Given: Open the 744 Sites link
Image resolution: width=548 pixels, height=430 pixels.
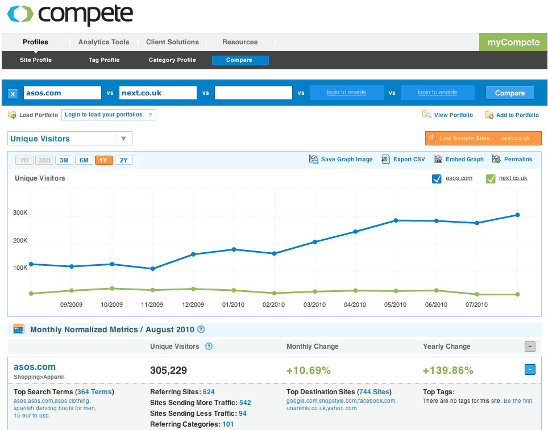Looking at the screenshot, I should coord(374,392).
